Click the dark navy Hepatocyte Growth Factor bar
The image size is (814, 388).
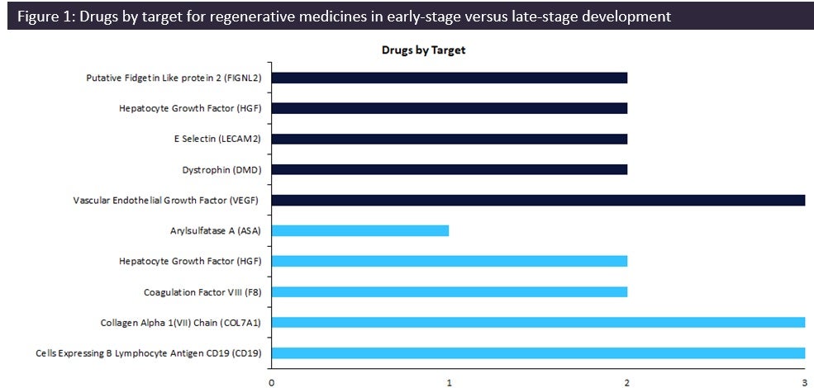(450, 108)
